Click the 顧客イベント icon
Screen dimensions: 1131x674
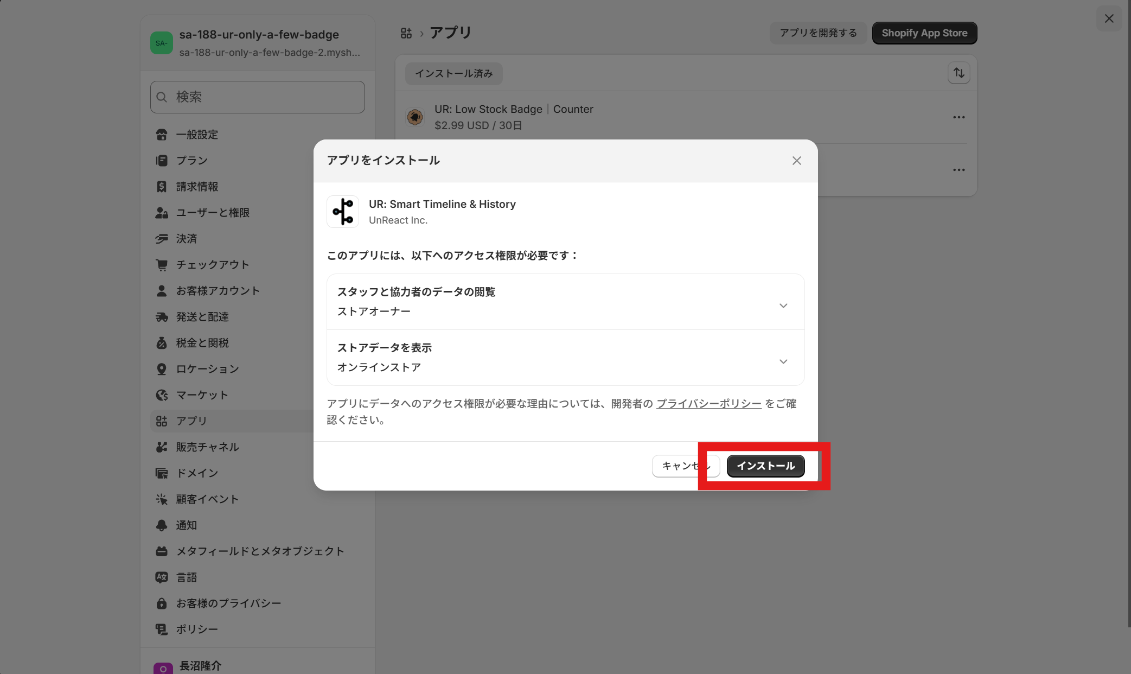coord(161,499)
